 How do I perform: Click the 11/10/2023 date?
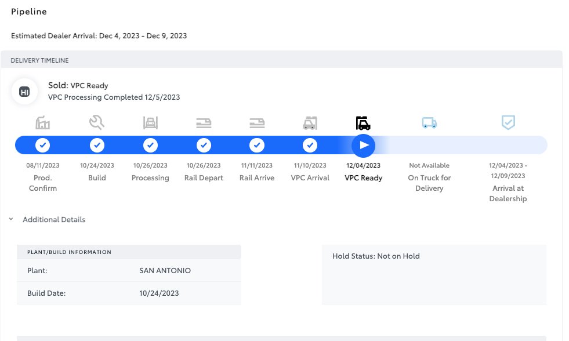[310, 165]
